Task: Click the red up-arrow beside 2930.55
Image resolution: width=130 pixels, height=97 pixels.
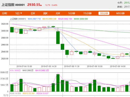Action: pos(41,5)
